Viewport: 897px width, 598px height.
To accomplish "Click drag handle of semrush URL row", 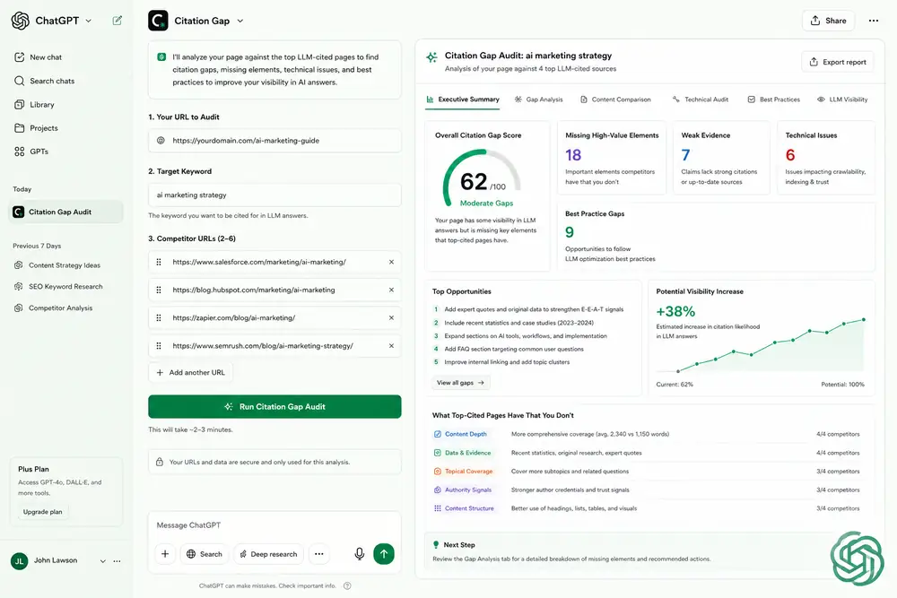I will pyautogui.click(x=159, y=346).
